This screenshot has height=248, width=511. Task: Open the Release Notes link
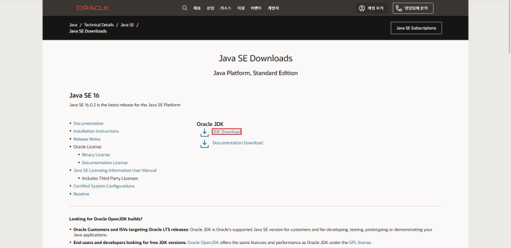(87, 139)
